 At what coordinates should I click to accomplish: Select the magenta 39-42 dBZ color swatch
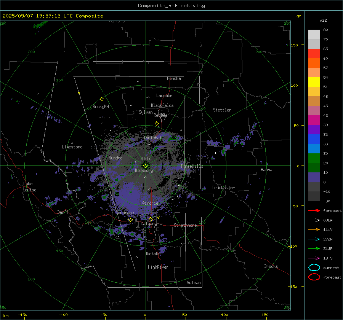[x=314, y=120]
